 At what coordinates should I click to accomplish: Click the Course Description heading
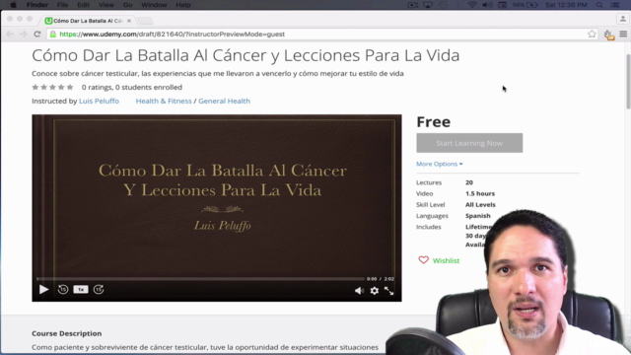67,333
